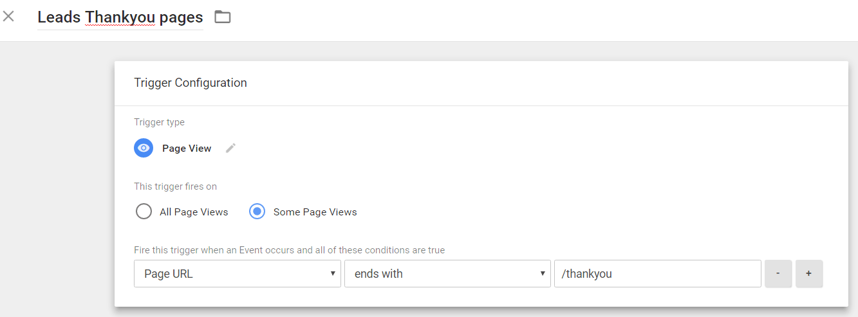Click the "This trigger fires on" caption
Viewport: 858px width, 317px height.
(x=175, y=186)
